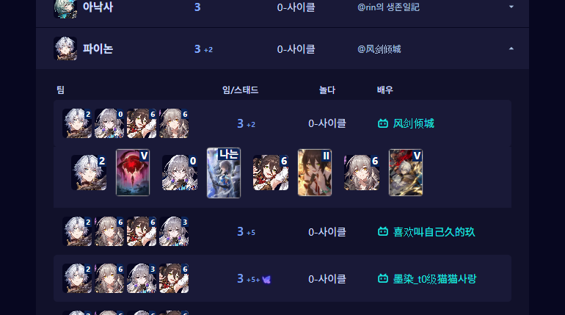Select the last light cone card marked V
Image resolution: width=565 pixels, height=315 pixels.
[x=406, y=173]
